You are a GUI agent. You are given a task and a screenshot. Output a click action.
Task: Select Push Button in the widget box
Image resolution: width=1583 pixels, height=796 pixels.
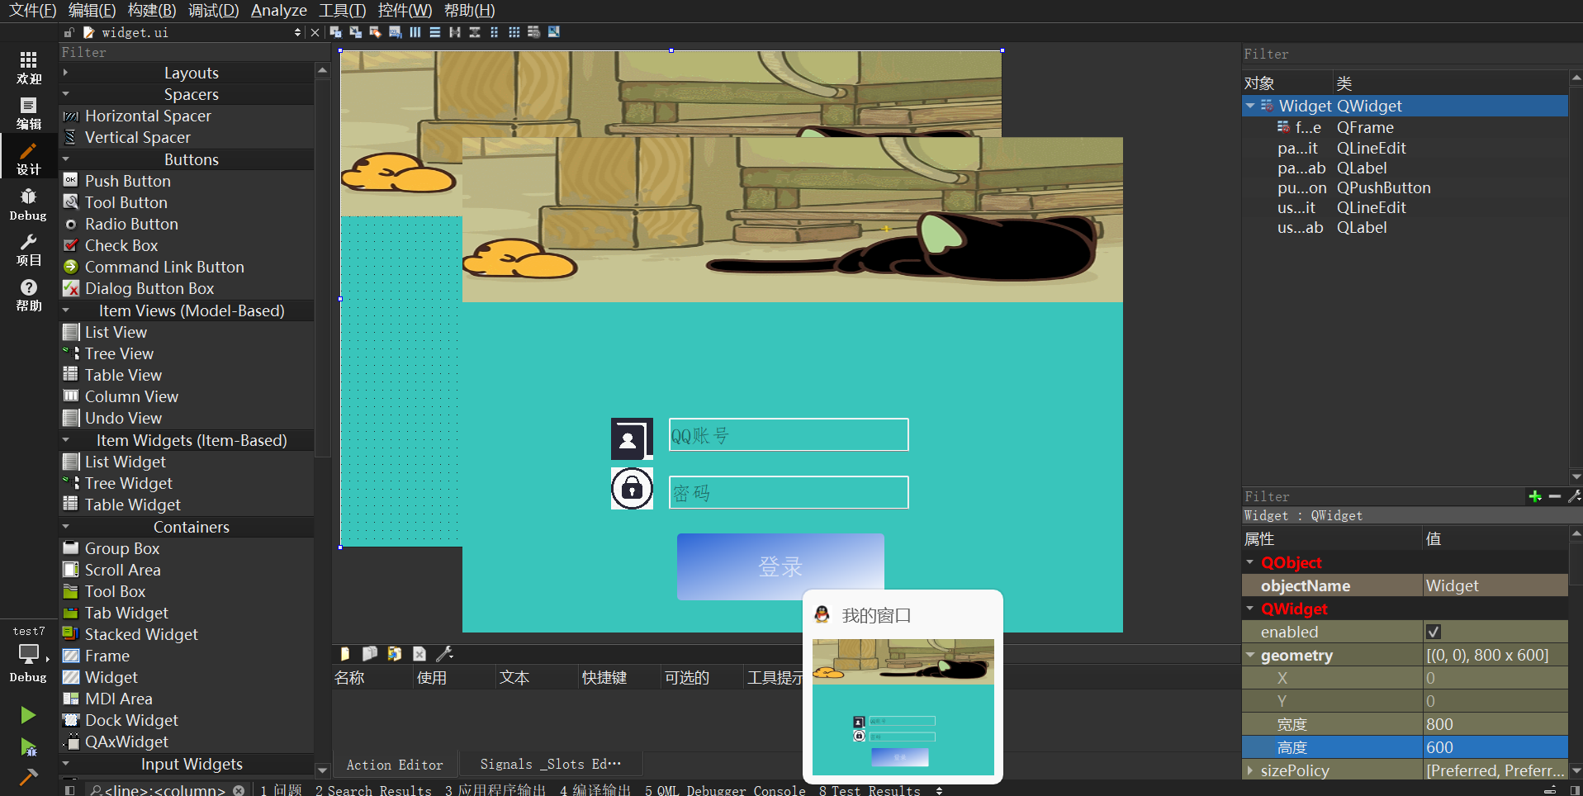pyautogui.click(x=127, y=181)
